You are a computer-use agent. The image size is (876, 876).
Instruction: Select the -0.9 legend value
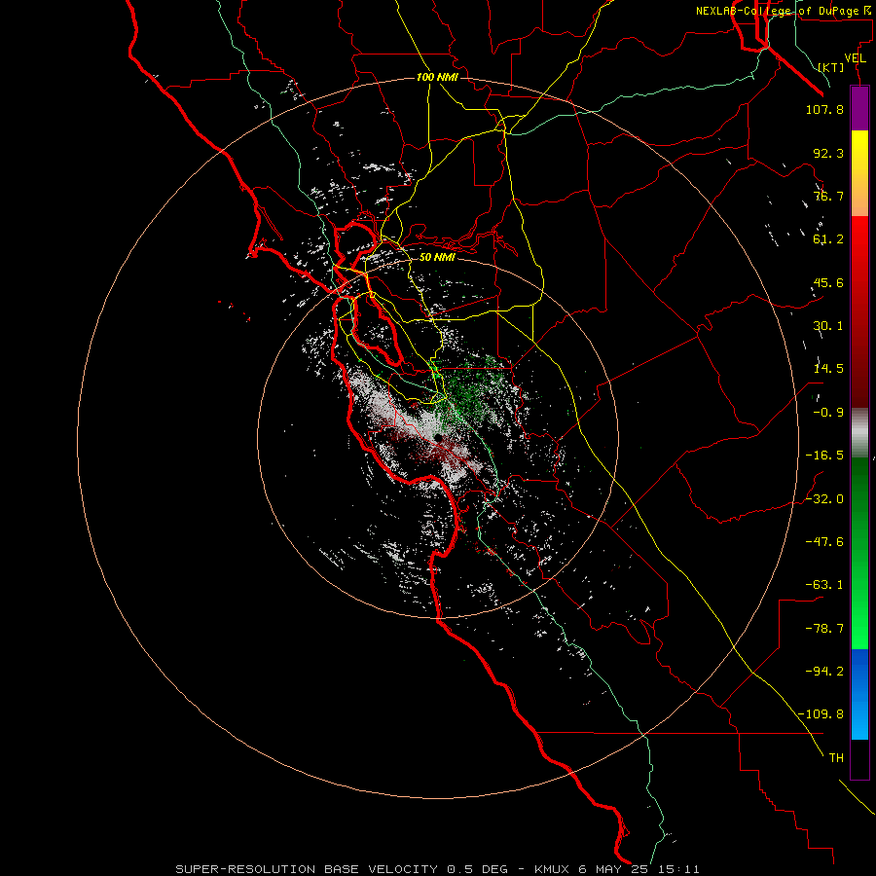coord(828,413)
